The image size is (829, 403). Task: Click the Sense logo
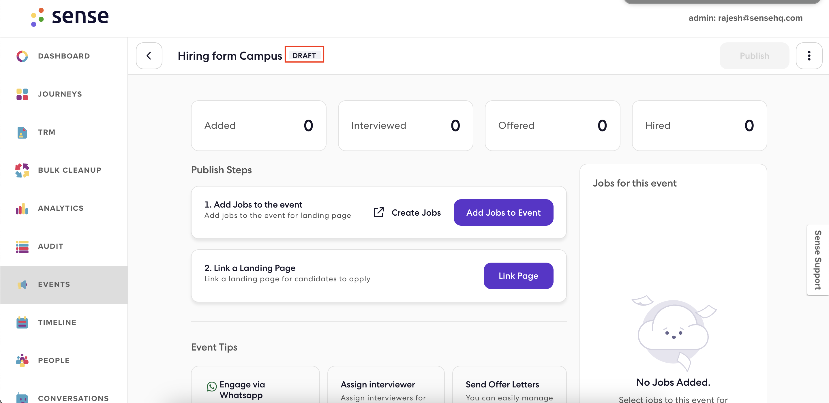pyautogui.click(x=70, y=17)
